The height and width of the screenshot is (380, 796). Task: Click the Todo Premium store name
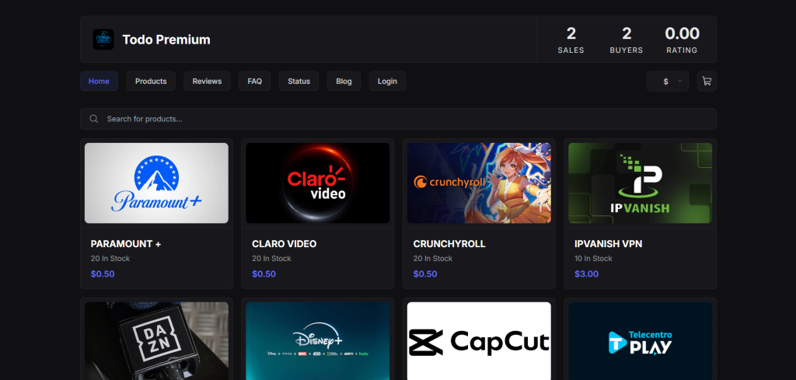166,40
